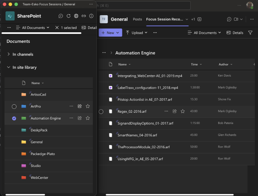Open Author column header dropdown
Viewport: 258px width, 196px height.
[x=225, y=64]
